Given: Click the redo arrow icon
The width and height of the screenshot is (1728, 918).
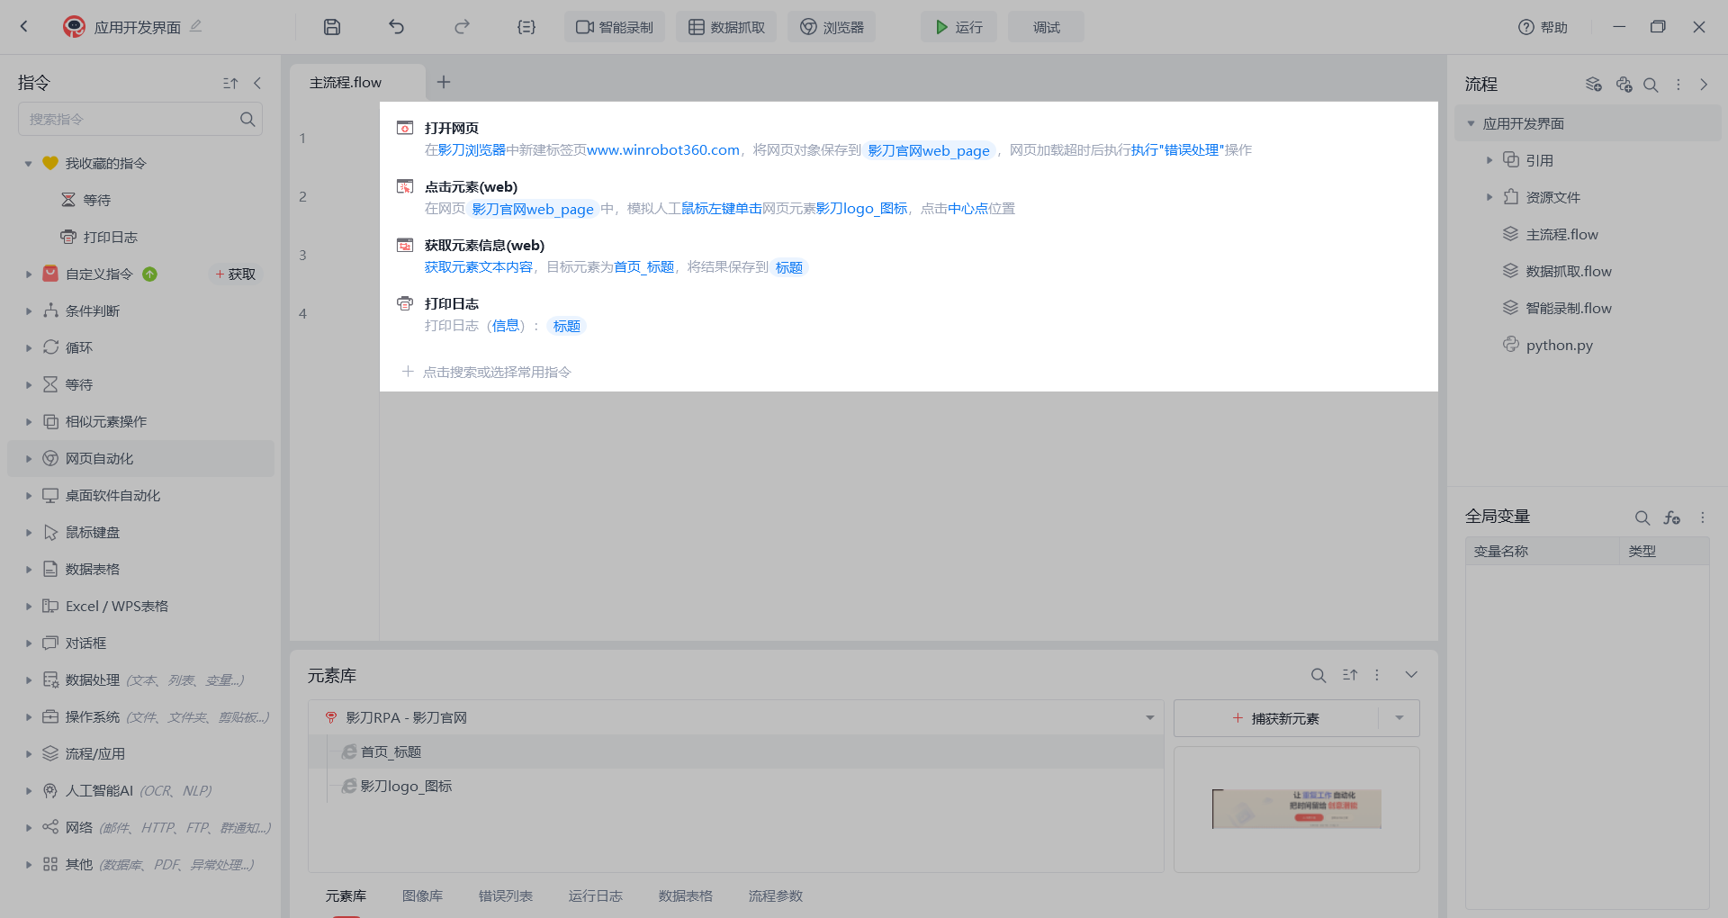Looking at the screenshot, I should click(462, 27).
